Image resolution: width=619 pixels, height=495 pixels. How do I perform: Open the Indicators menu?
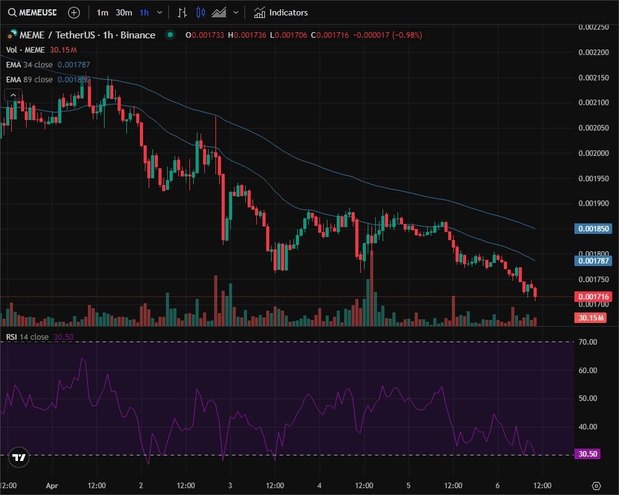(x=280, y=12)
